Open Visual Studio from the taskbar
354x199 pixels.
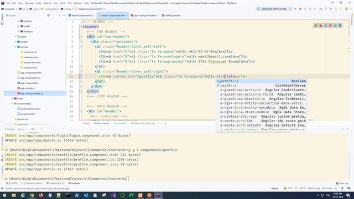(x=113, y=195)
